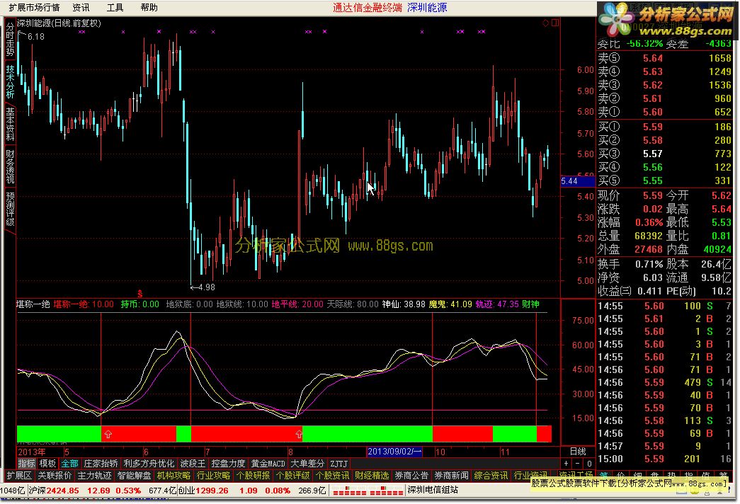The image size is (740, 504).
Task: Click the 堪称一绝 indicator name label
Action: point(33,304)
